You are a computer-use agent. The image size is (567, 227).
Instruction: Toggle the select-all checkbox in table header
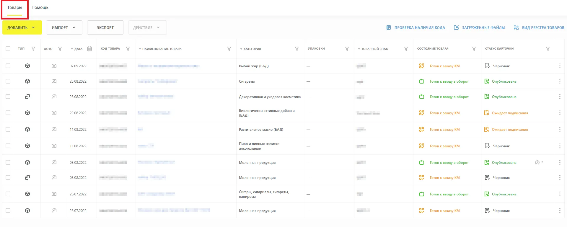coord(8,49)
